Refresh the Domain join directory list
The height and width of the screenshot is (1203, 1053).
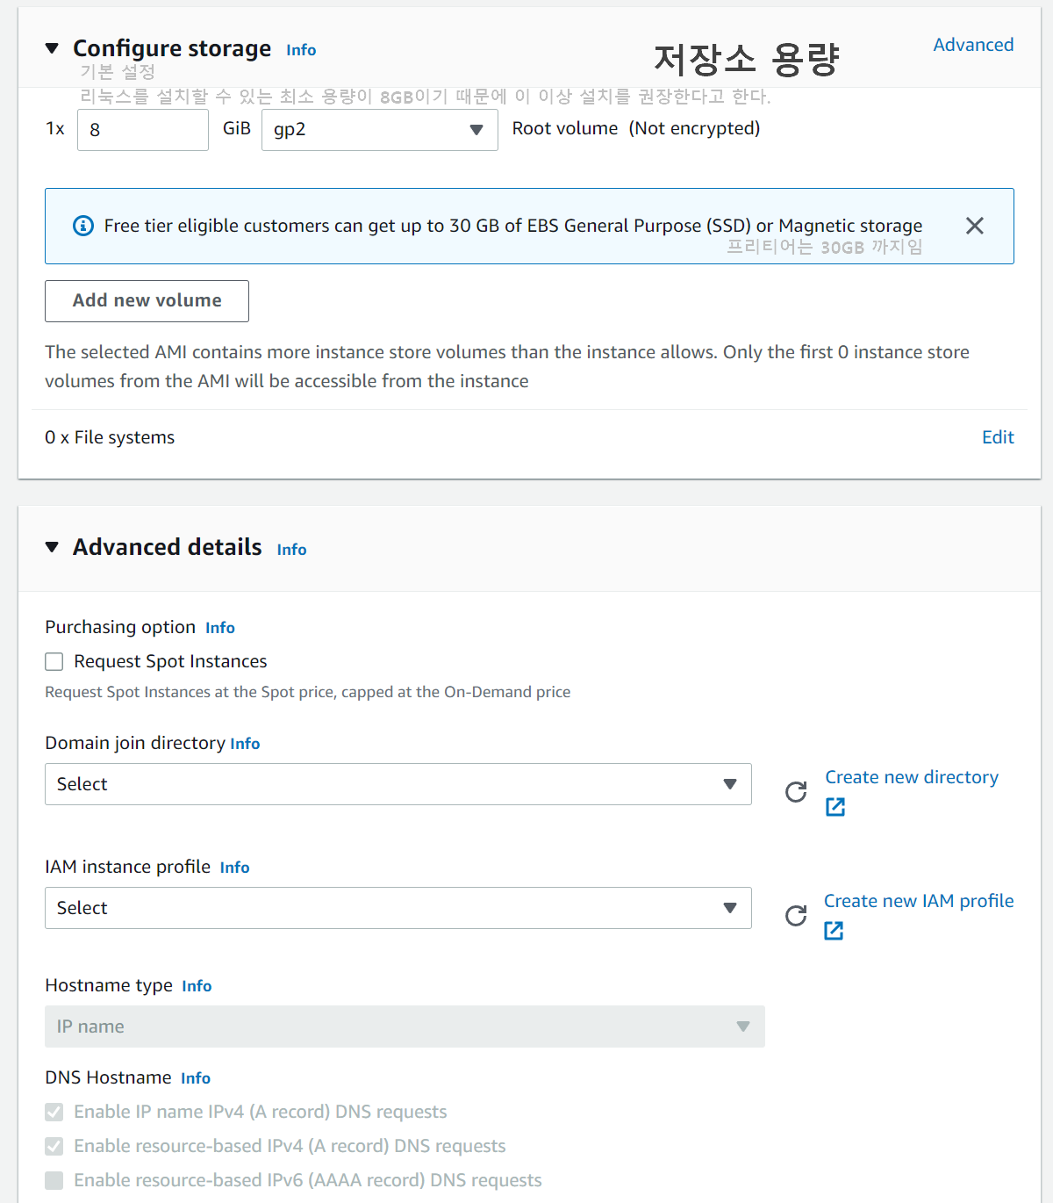click(x=796, y=792)
